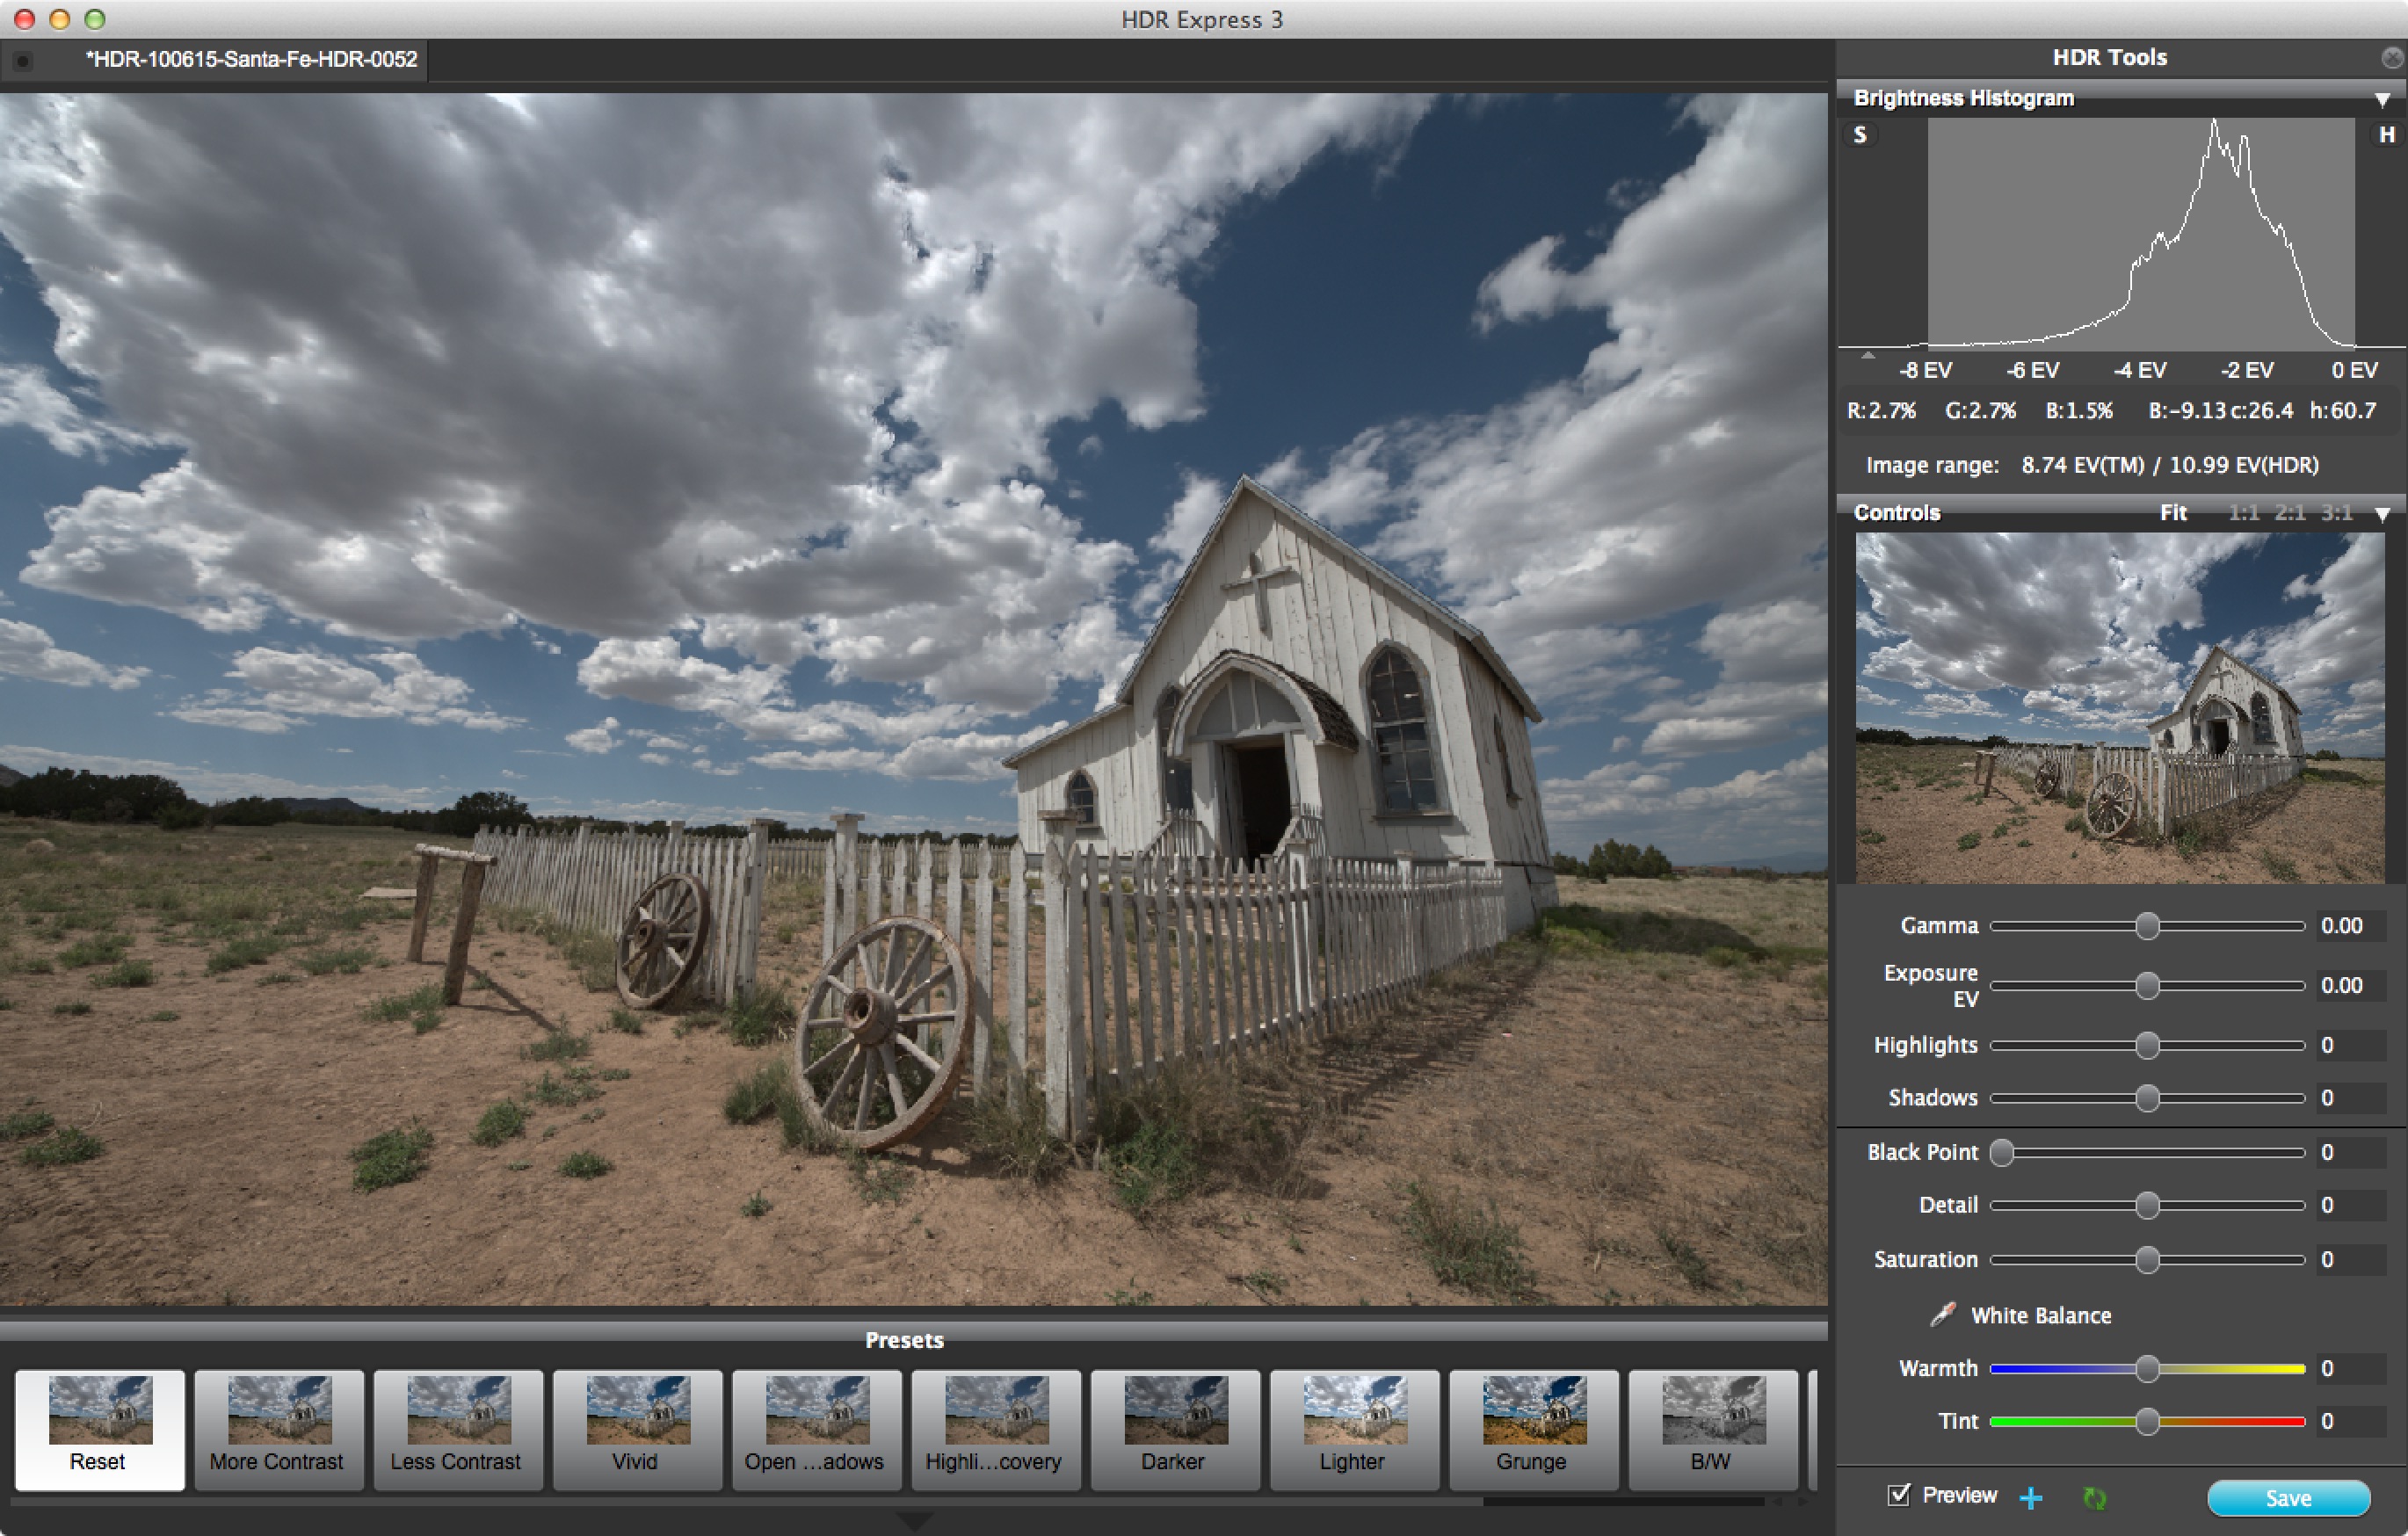Screen dimensions: 2408x1536
Task: Click the blue plus add-preset icon
Action: [2031, 1497]
